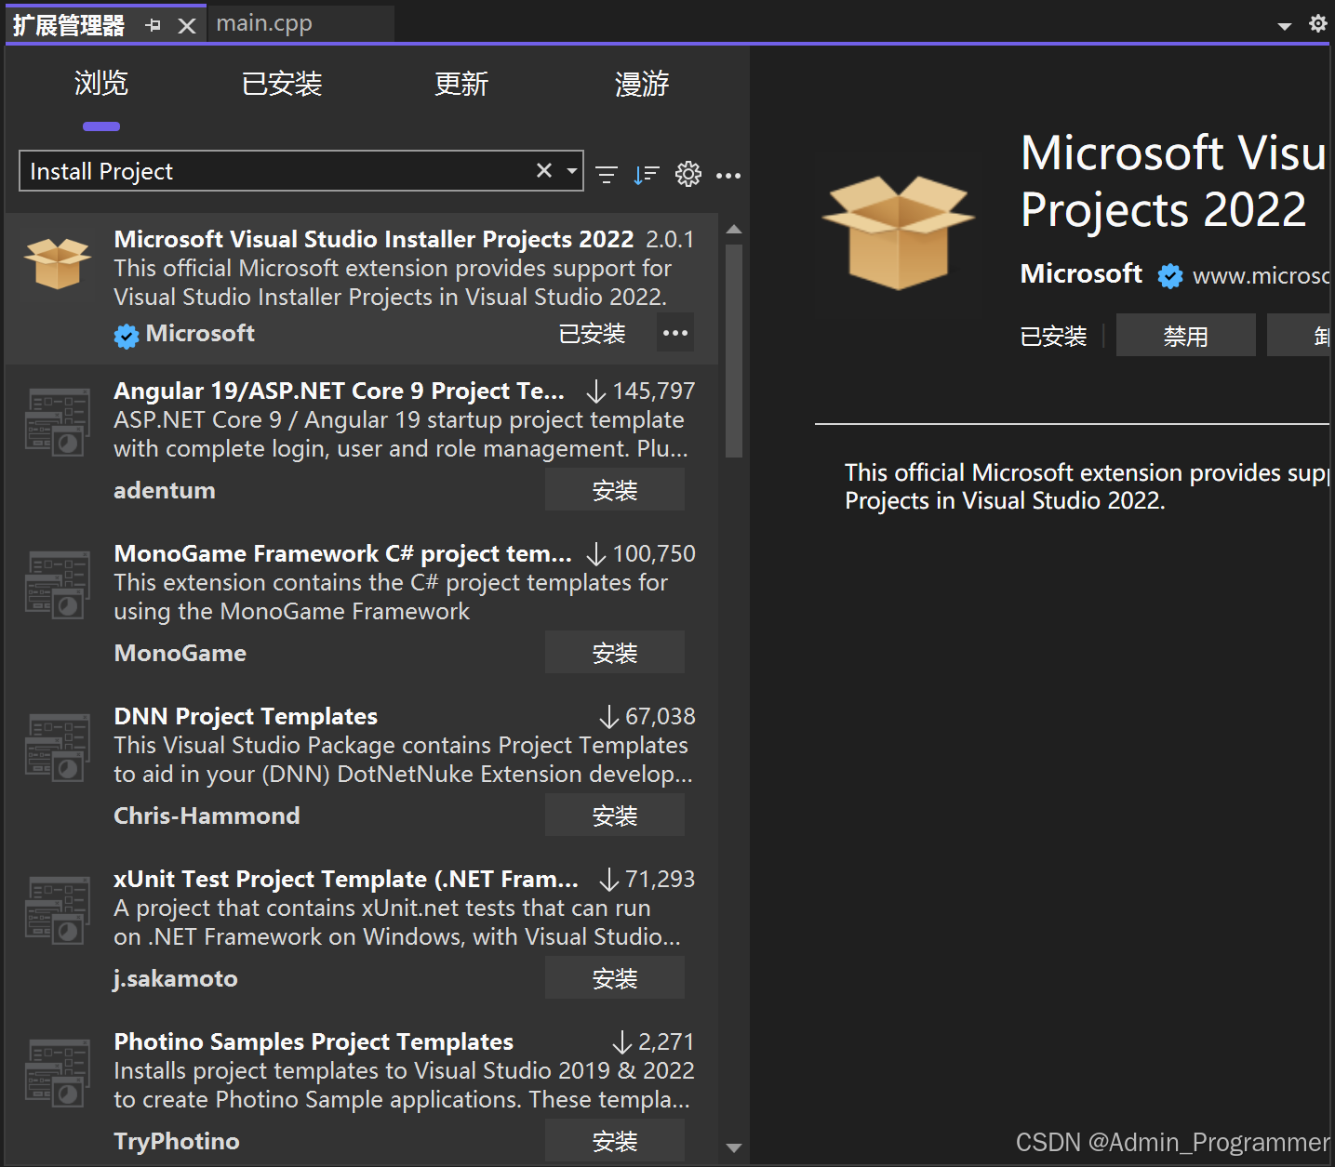
Task: Click the extension list scrollbar thumb
Action: pos(734,351)
